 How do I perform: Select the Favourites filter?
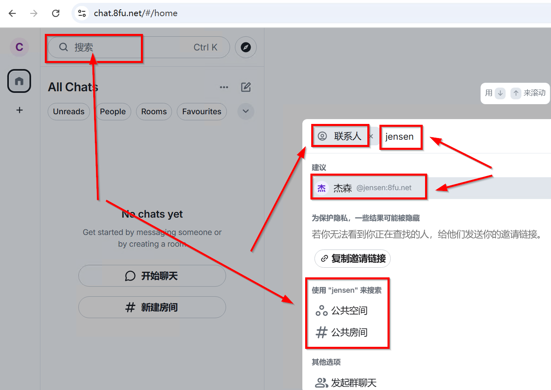(x=202, y=111)
